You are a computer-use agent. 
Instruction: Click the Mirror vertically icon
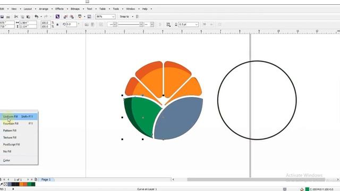coord(92,24)
